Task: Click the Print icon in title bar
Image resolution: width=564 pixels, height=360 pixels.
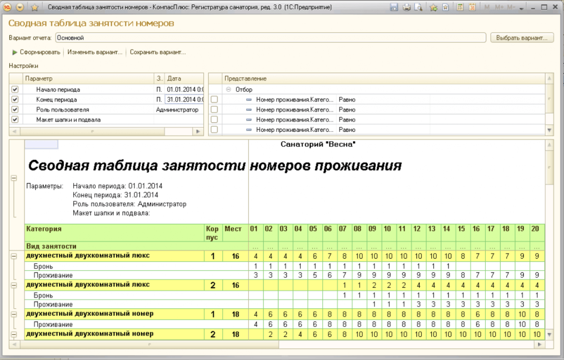Action: (406, 7)
